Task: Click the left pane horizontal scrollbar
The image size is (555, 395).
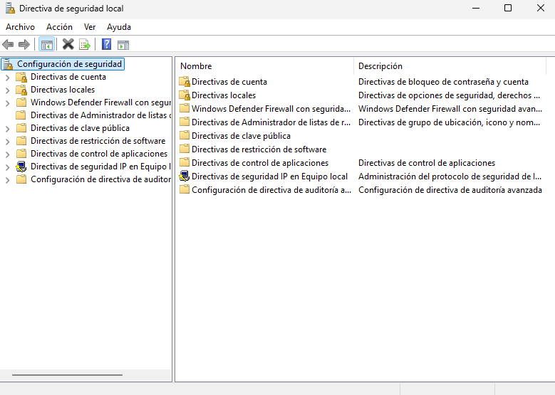Action: 68,374
